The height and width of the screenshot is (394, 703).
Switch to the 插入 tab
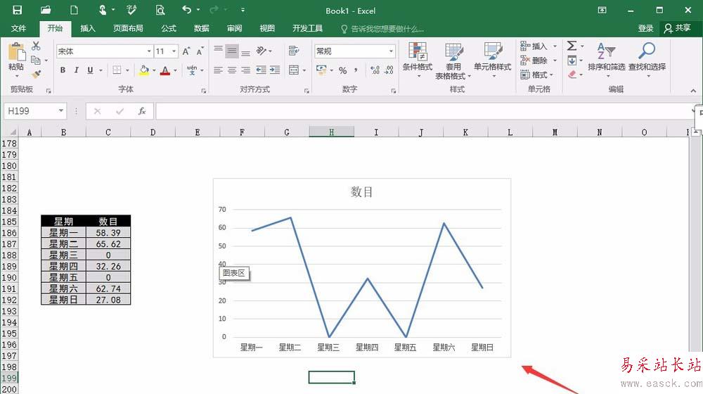[87, 28]
